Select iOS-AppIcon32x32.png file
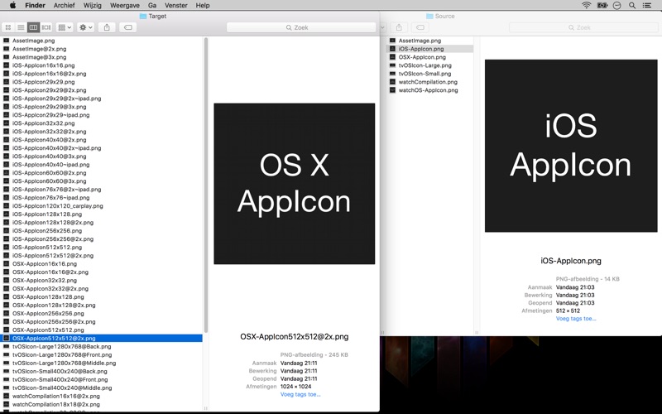662x414 pixels. [x=102, y=123]
